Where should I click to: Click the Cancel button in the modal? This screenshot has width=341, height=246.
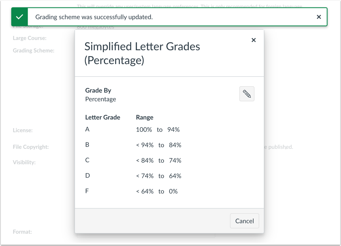(x=244, y=221)
